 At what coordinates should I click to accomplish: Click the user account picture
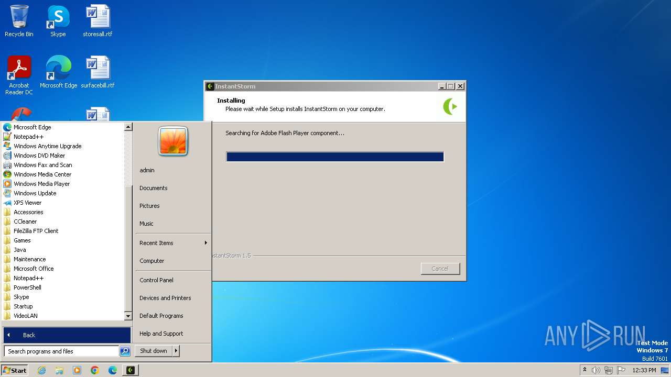coord(173,141)
